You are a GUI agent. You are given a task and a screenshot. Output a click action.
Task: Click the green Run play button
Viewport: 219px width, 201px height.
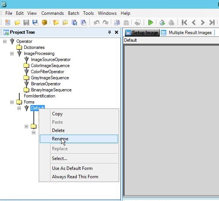point(150,22)
